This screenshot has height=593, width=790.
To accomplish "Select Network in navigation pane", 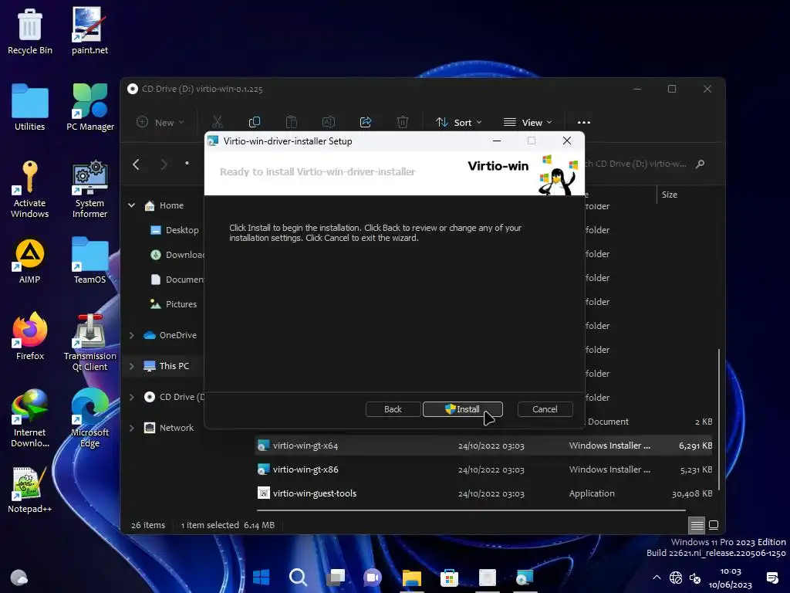I will tap(169, 428).
